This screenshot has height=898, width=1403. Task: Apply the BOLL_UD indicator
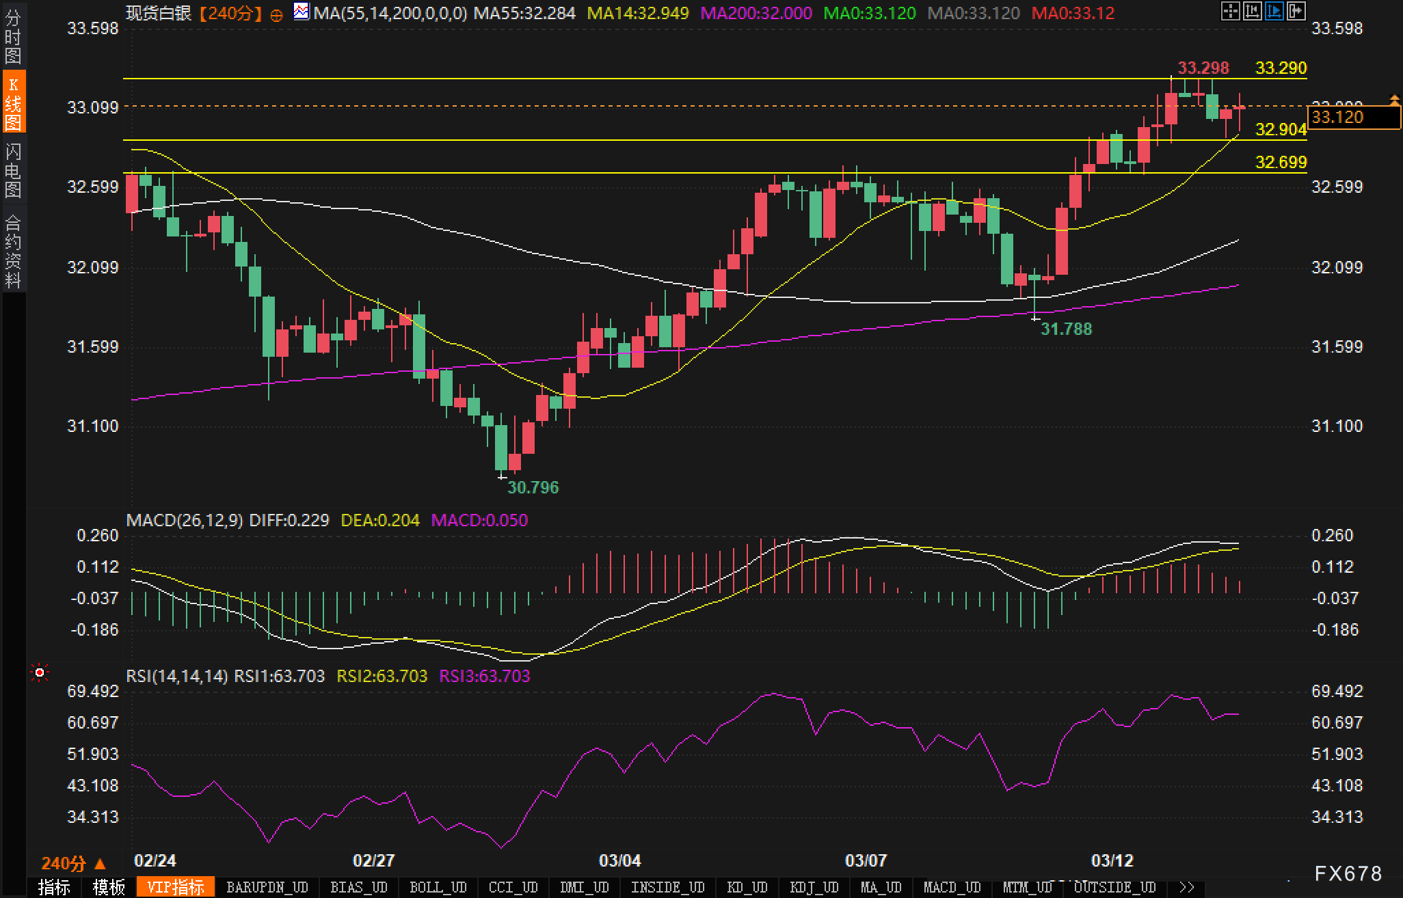(438, 887)
